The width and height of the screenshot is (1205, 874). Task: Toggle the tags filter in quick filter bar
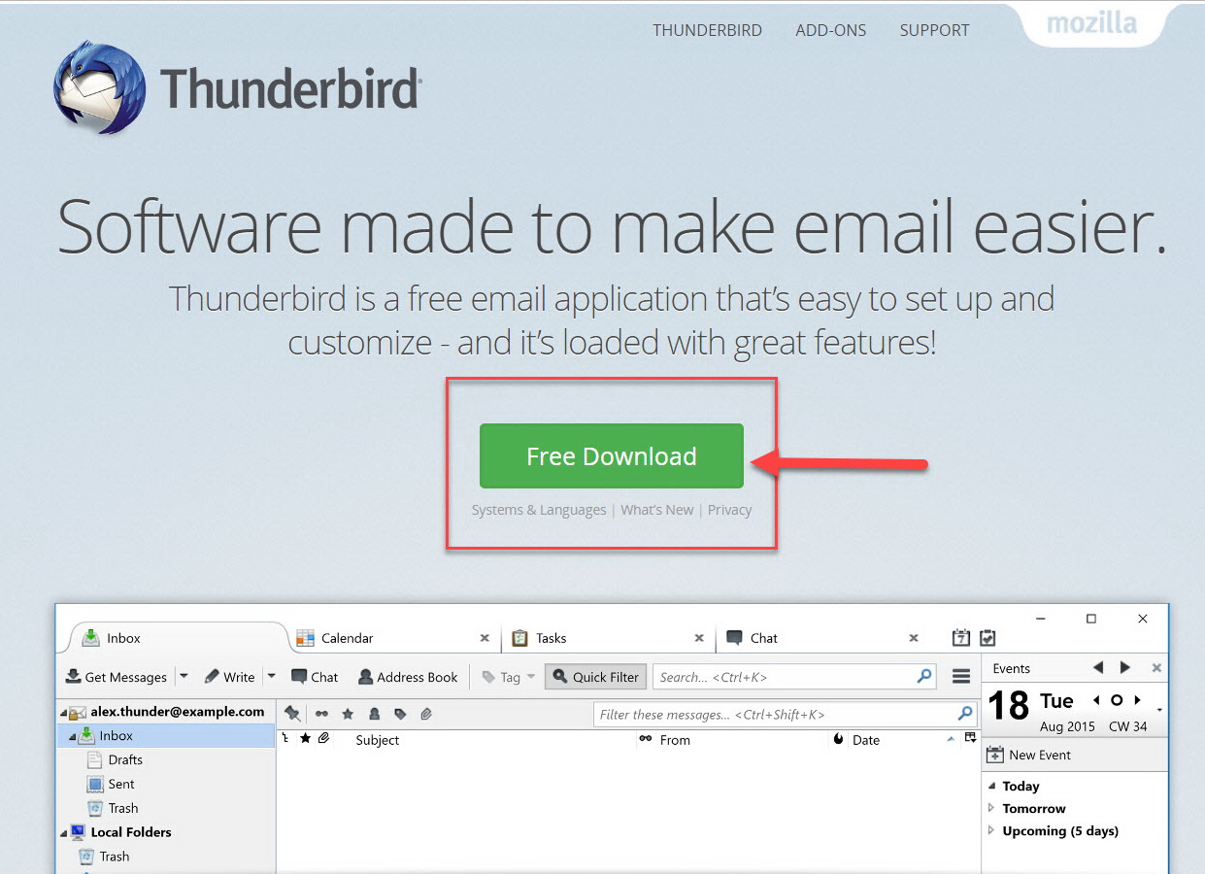point(400,714)
